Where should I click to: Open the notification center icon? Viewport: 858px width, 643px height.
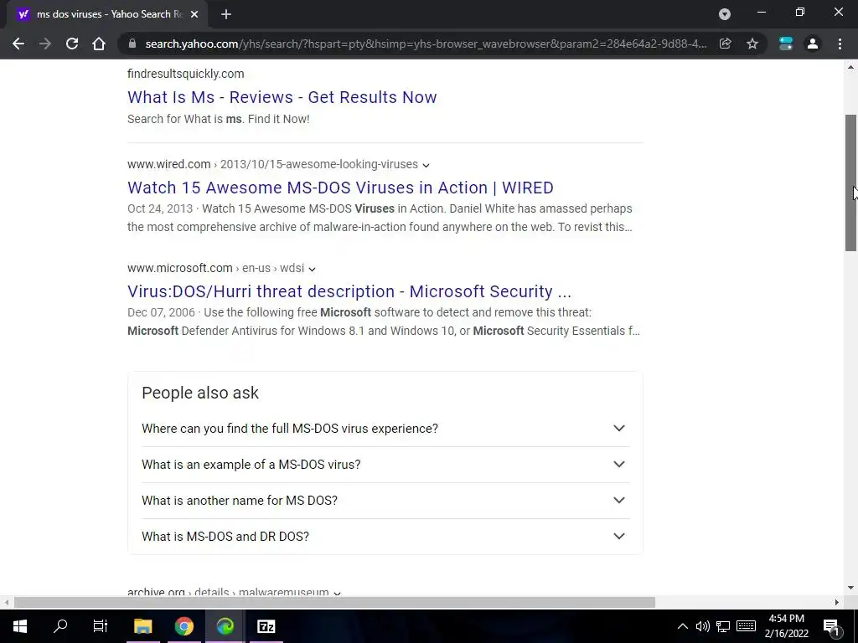pyautogui.click(x=831, y=626)
